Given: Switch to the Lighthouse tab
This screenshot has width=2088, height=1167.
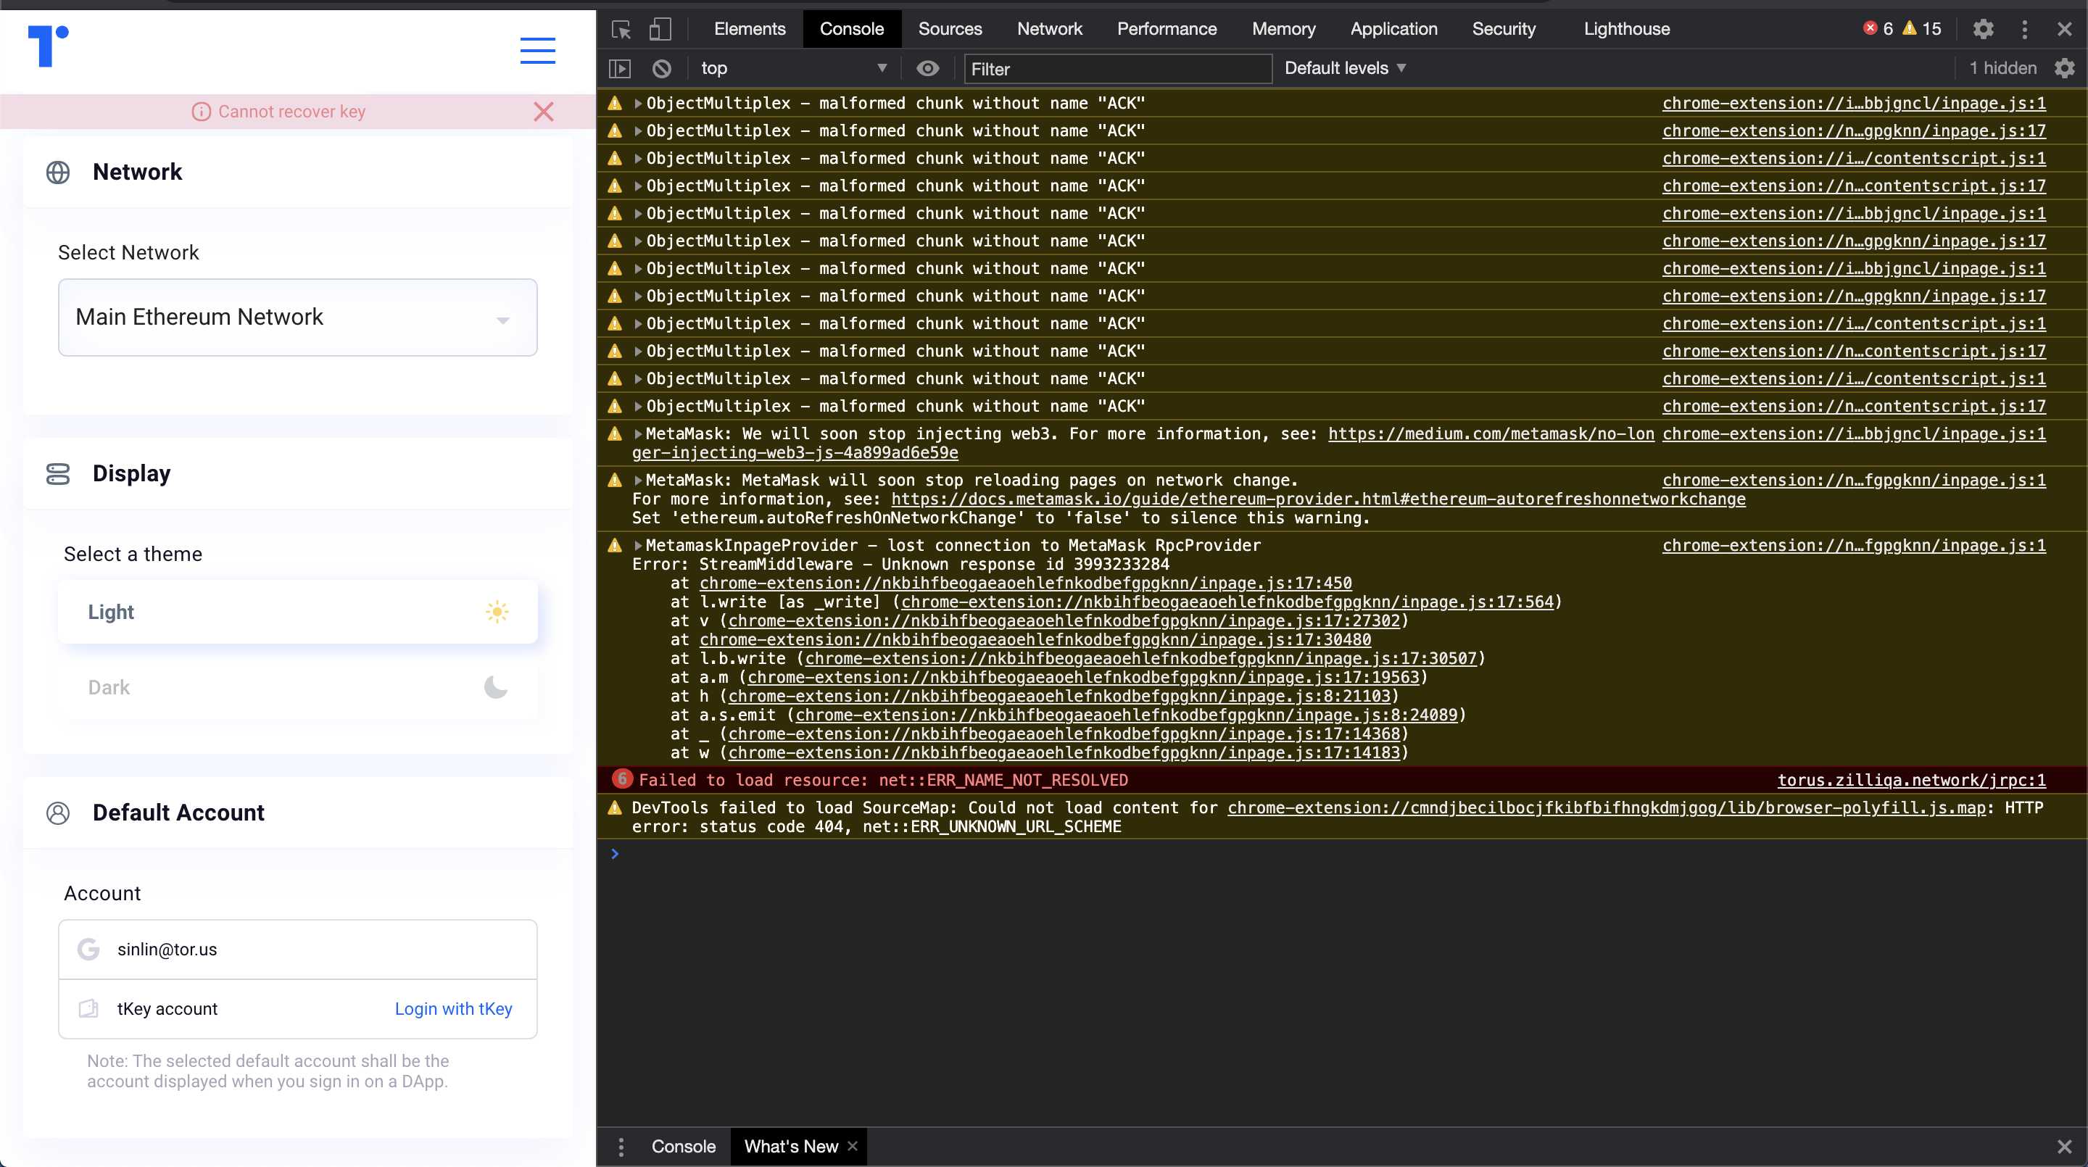Looking at the screenshot, I should point(1626,29).
